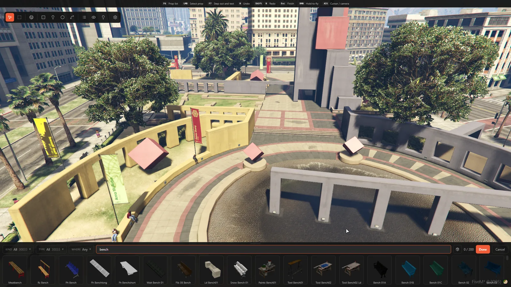Pick the Tool Bench02 Ld prop
Image resolution: width=511 pixels, height=287 pixels.
click(x=351, y=270)
